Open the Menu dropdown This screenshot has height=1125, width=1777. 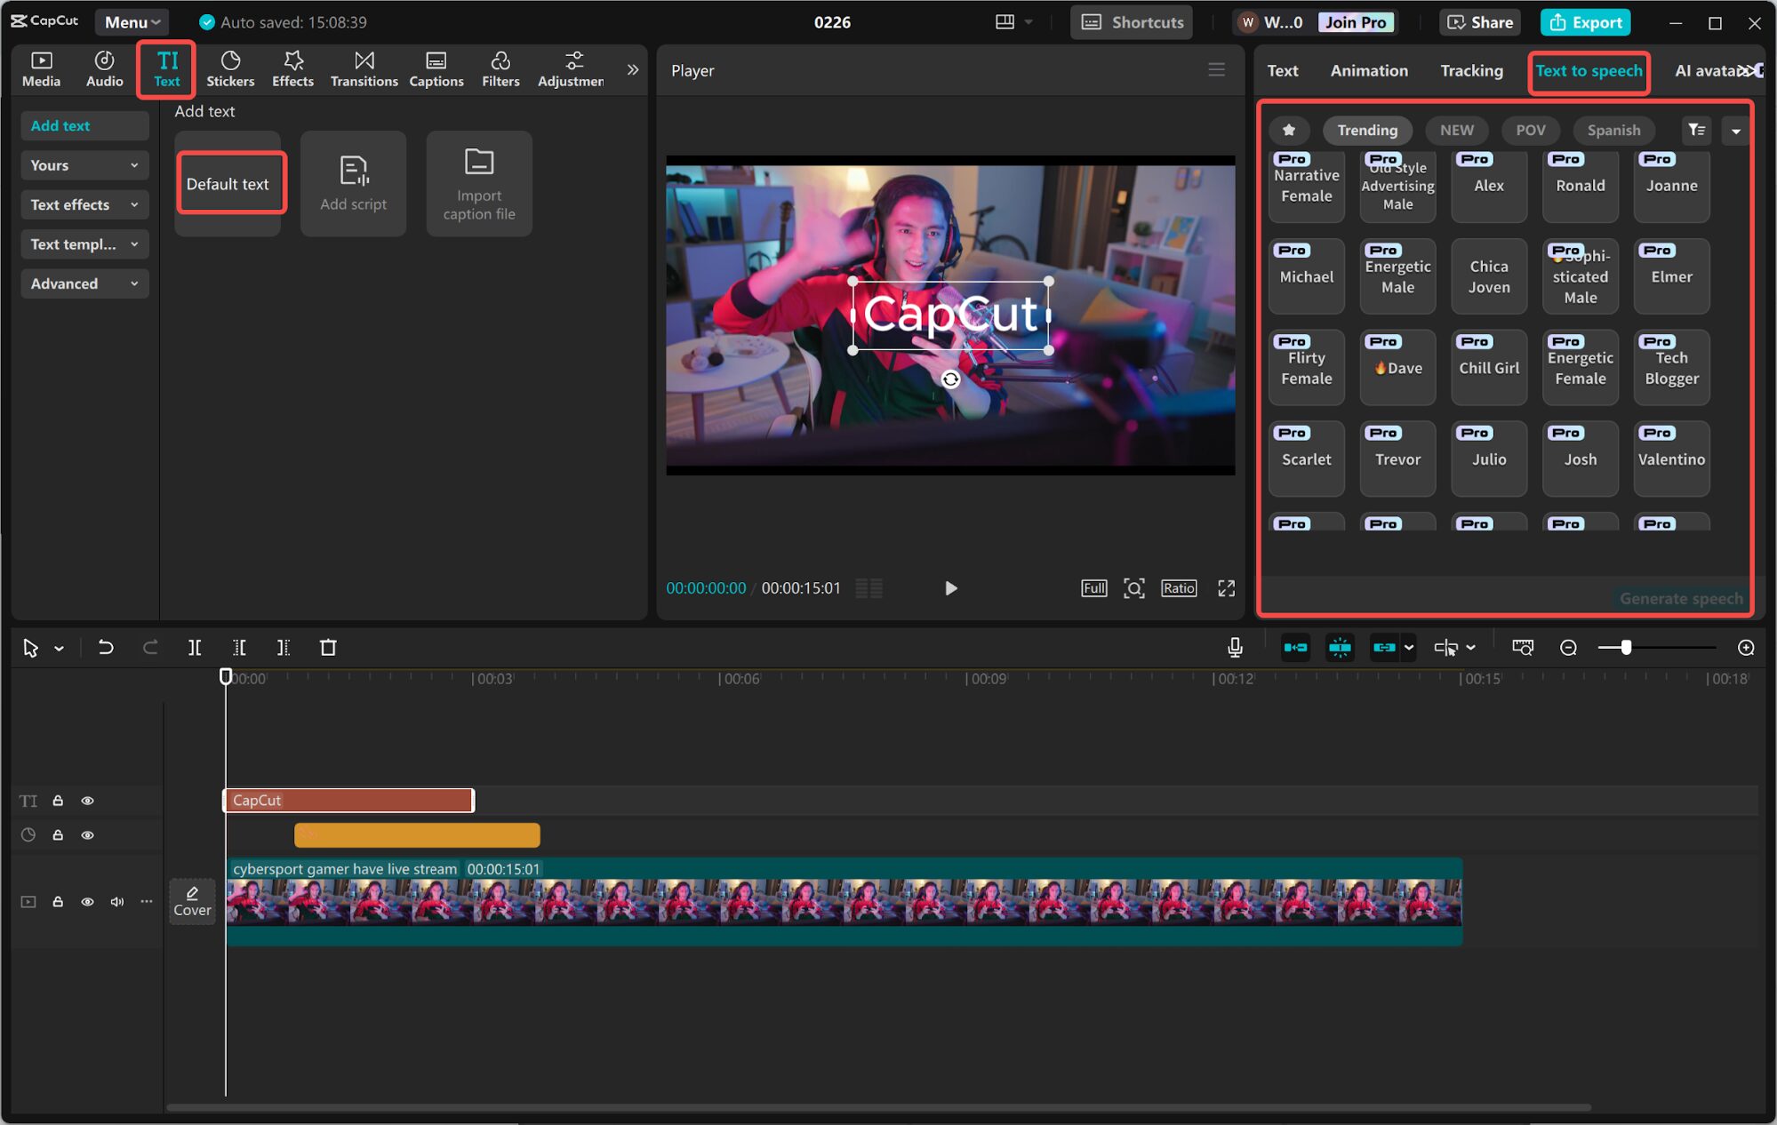click(132, 22)
